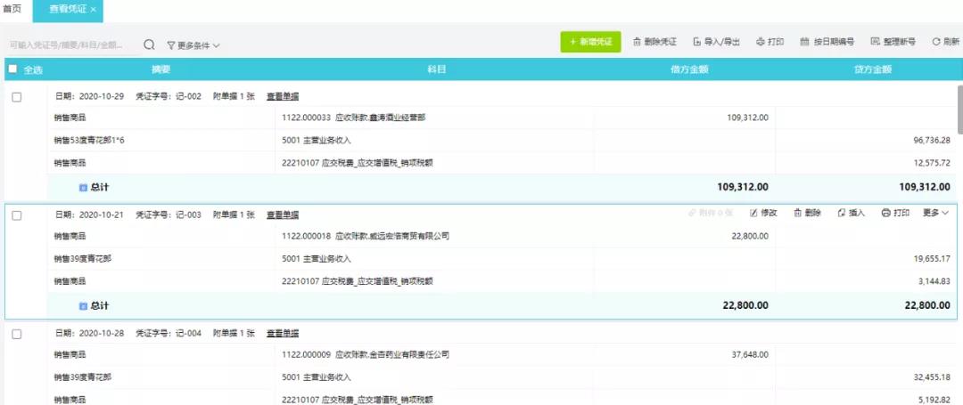Expand the 更多条件 filter dropdown
The width and height of the screenshot is (963, 405).
pyautogui.click(x=193, y=45)
